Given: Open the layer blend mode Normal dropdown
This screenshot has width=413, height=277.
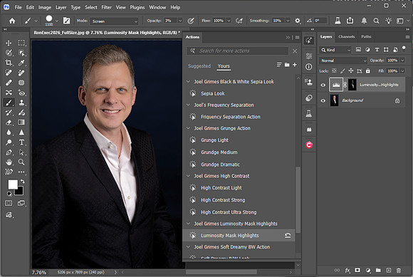Looking at the screenshot, I should [343, 61].
